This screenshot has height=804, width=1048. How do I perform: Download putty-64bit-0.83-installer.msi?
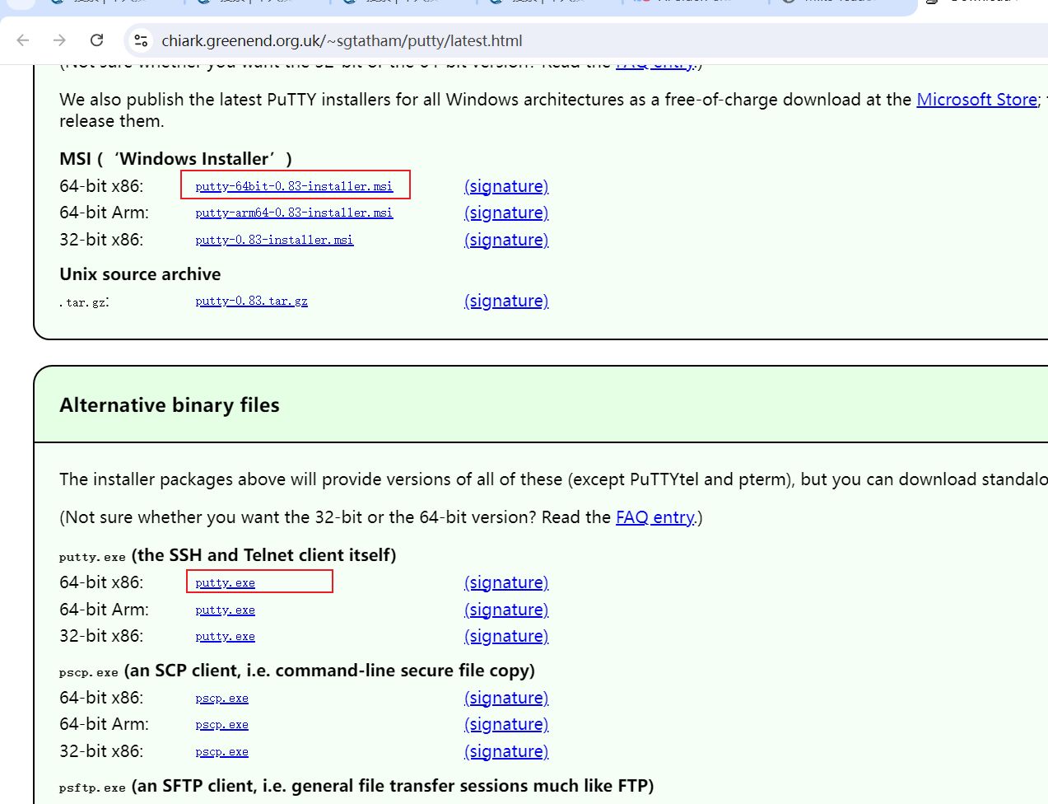click(294, 186)
